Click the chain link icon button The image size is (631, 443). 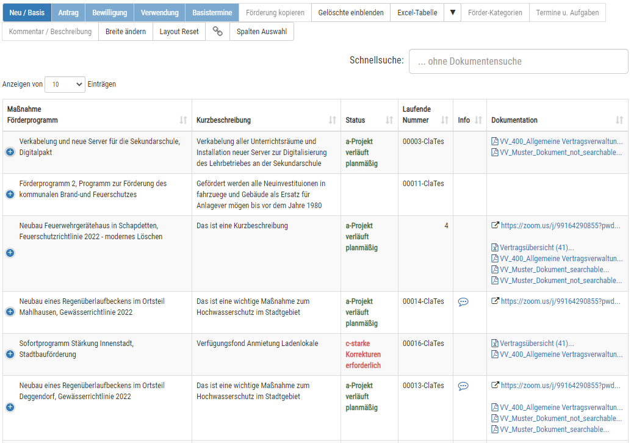click(x=217, y=31)
